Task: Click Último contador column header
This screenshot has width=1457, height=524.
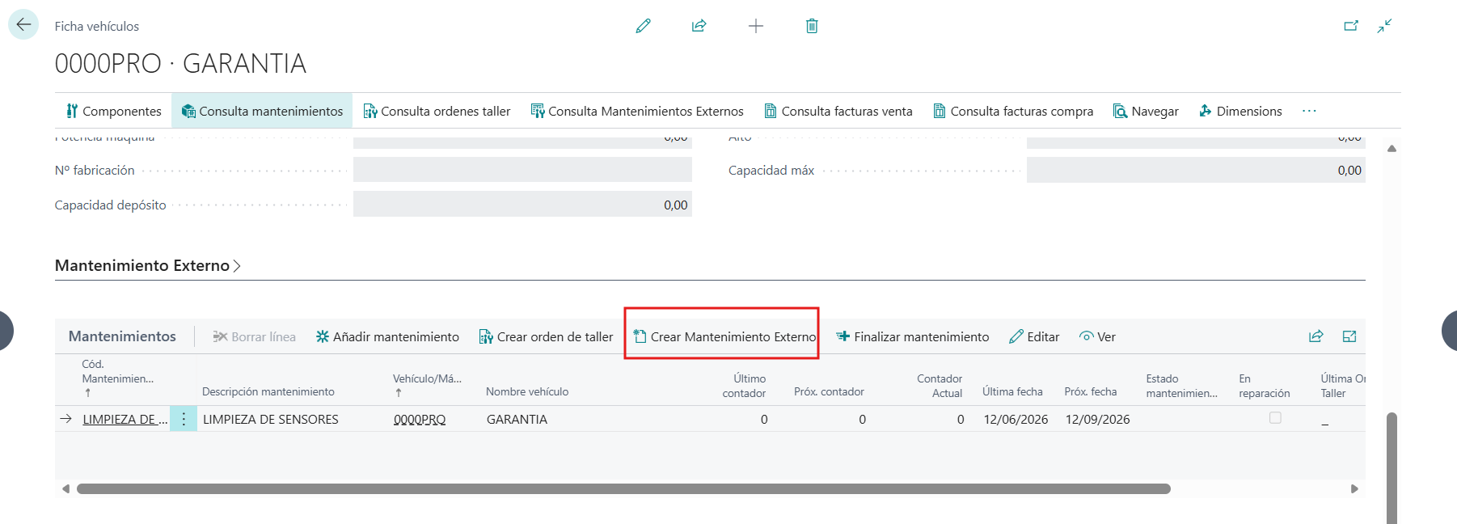Action: 744,386
